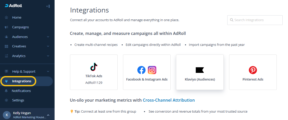Click the Instagram logo icon
The width and height of the screenshot is (288, 120).
click(x=152, y=70)
